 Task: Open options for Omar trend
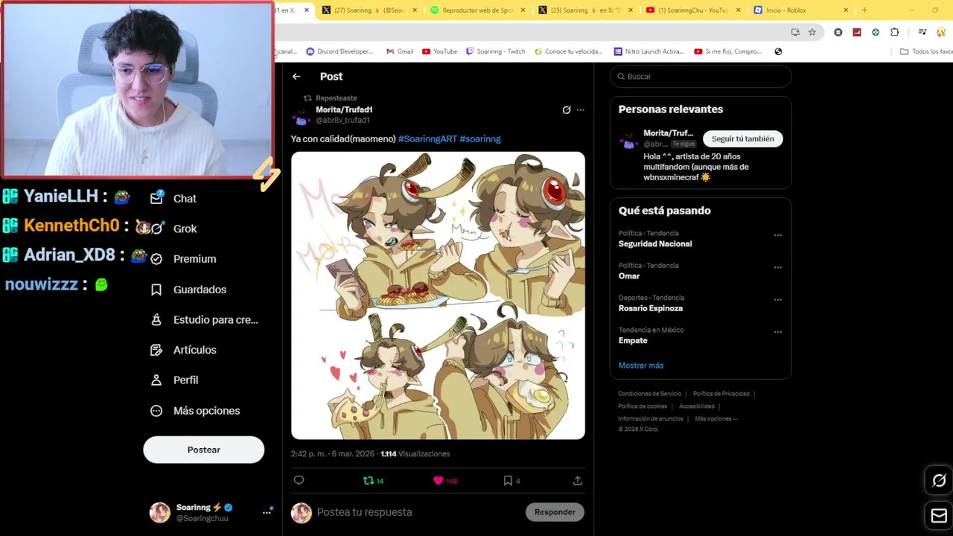click(778, 267)
